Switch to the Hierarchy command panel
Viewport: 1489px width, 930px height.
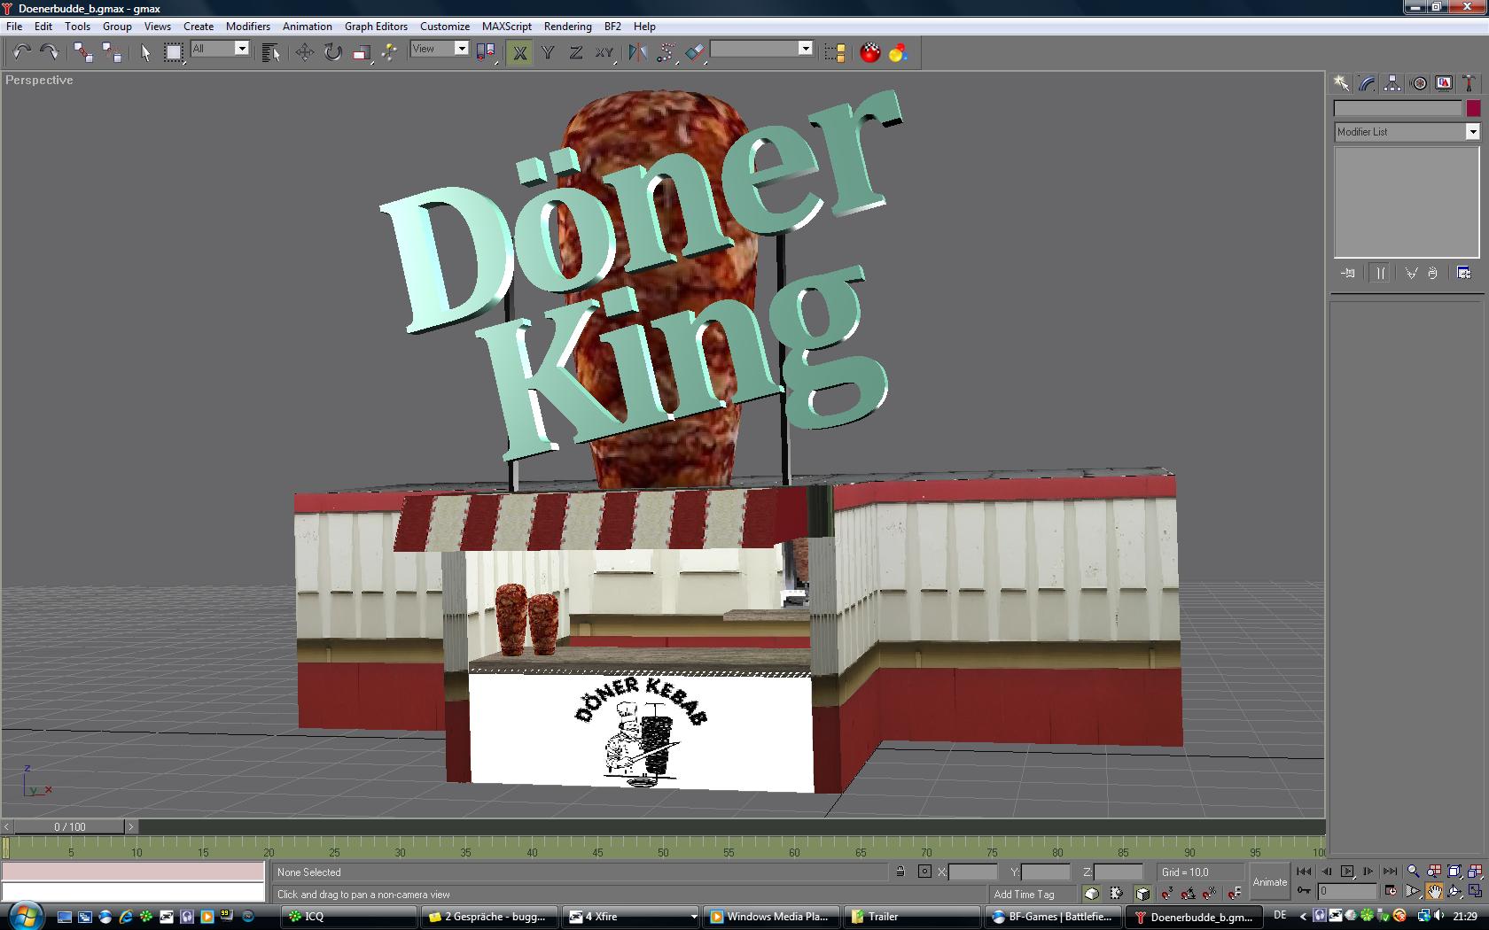click(x=1392, y=83)
